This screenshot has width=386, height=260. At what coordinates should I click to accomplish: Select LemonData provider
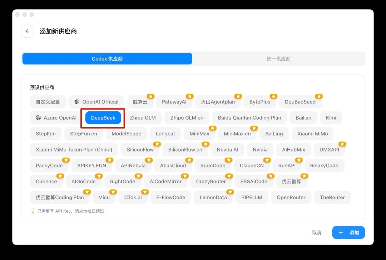click(213, 197)
